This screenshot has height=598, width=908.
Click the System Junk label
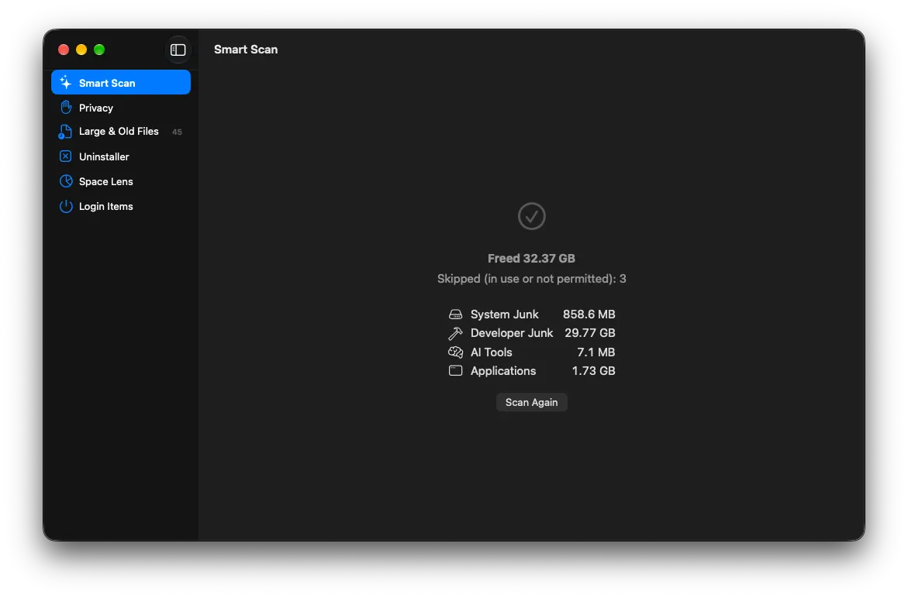(x=504, y=314)
